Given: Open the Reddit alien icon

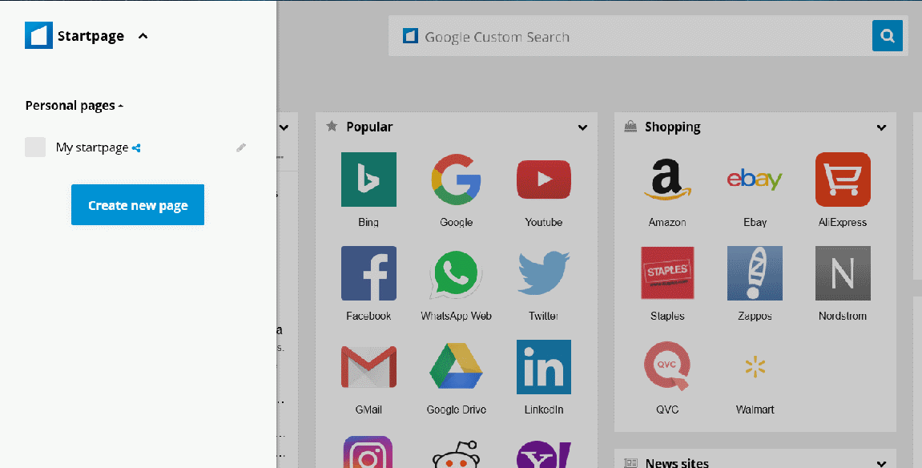Looking at the screenshot, I should 457,453.
